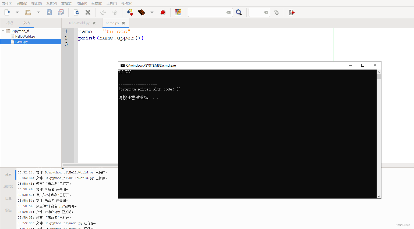Find entered text magnifier icon
The image size is (414, 229).
tap(239, 12)
